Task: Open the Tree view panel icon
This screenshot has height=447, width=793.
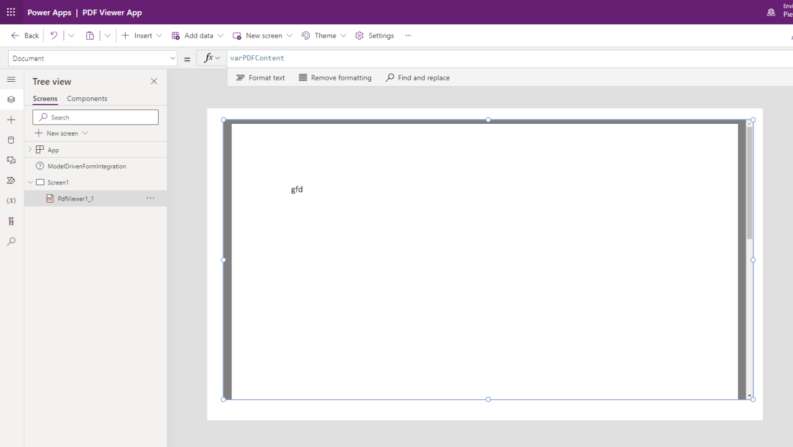Action: pos(11,99)
